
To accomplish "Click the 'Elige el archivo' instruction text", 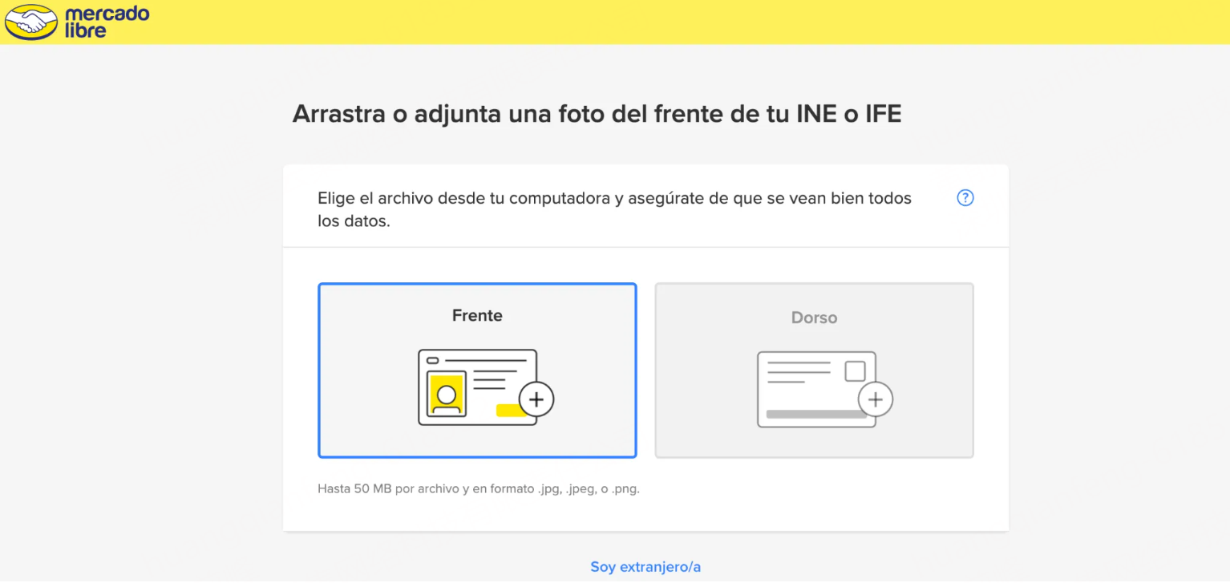I will click(x=614, y=209).
